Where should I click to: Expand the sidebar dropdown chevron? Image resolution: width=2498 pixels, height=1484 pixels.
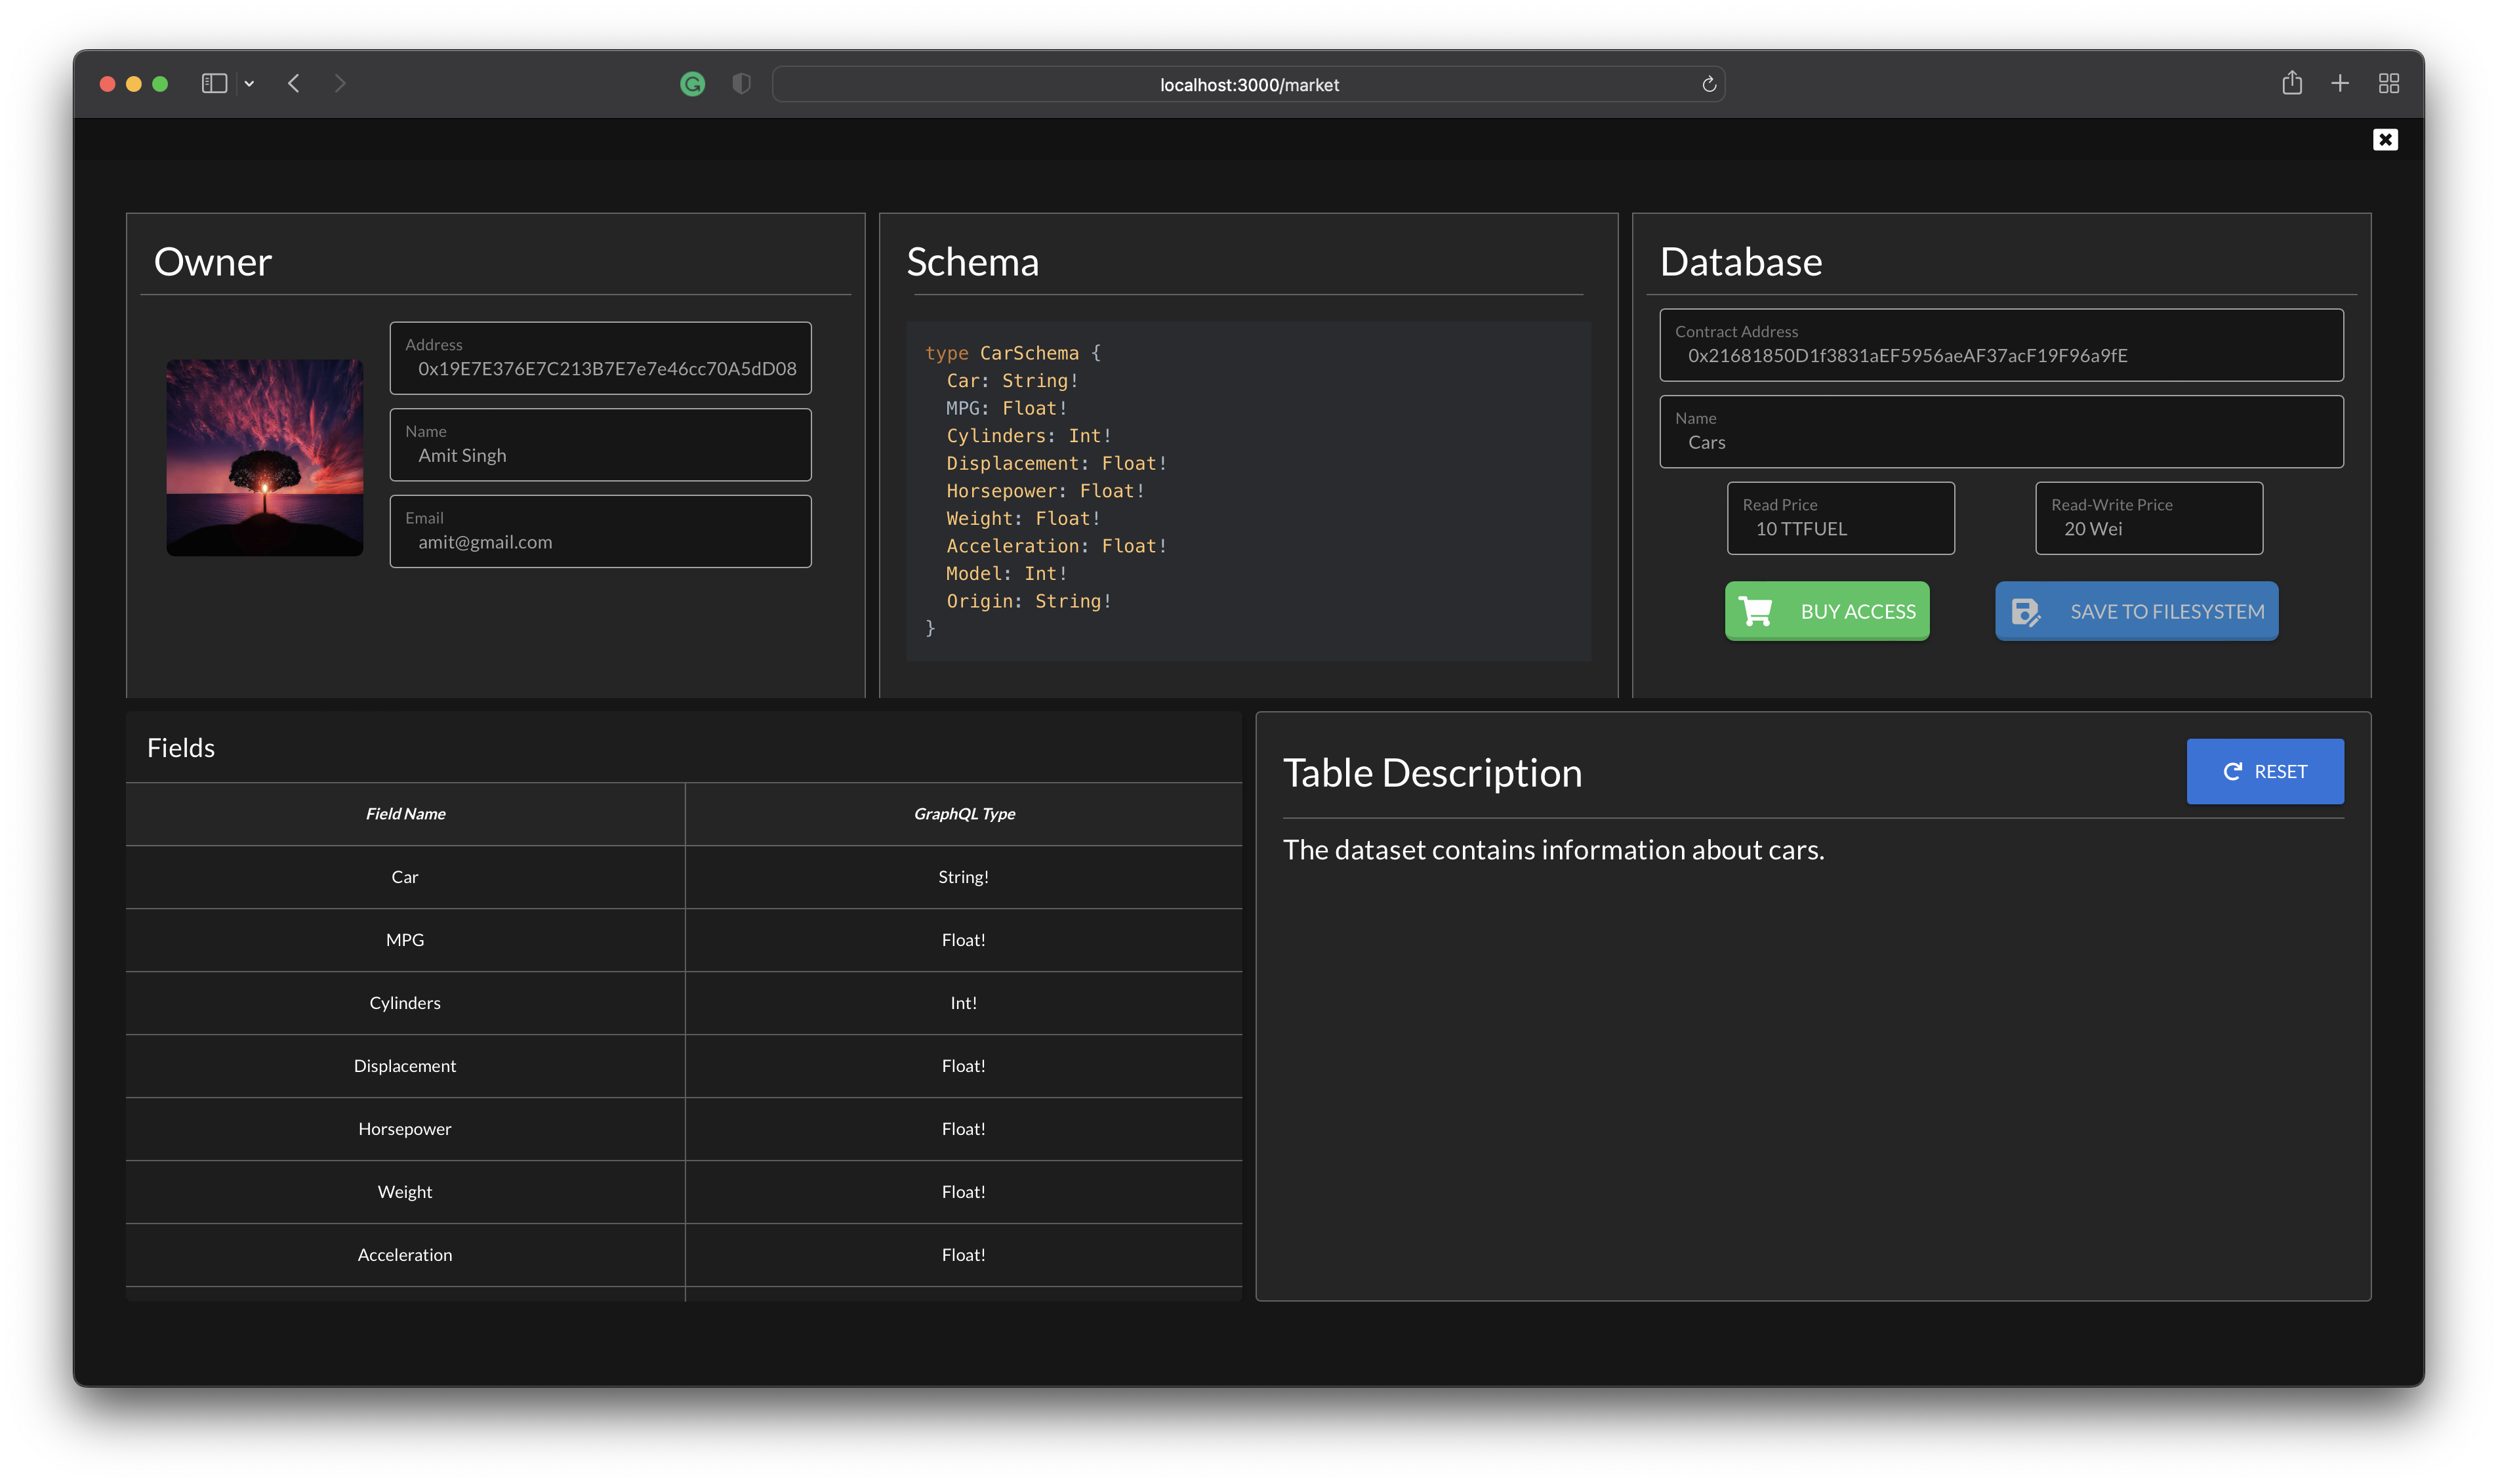coord(249,84)
